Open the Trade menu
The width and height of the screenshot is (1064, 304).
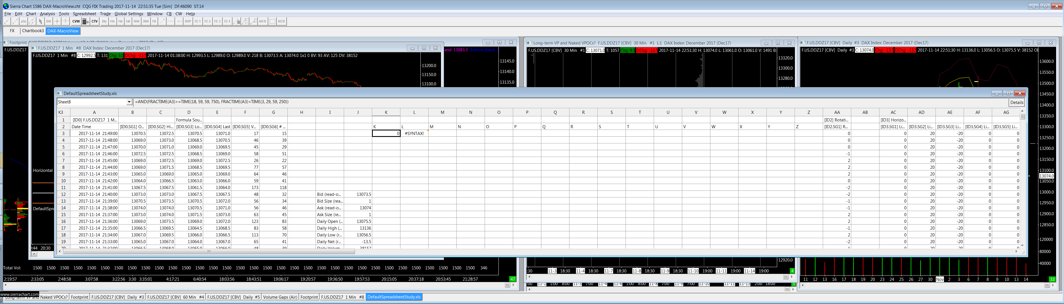pos(105,14)
